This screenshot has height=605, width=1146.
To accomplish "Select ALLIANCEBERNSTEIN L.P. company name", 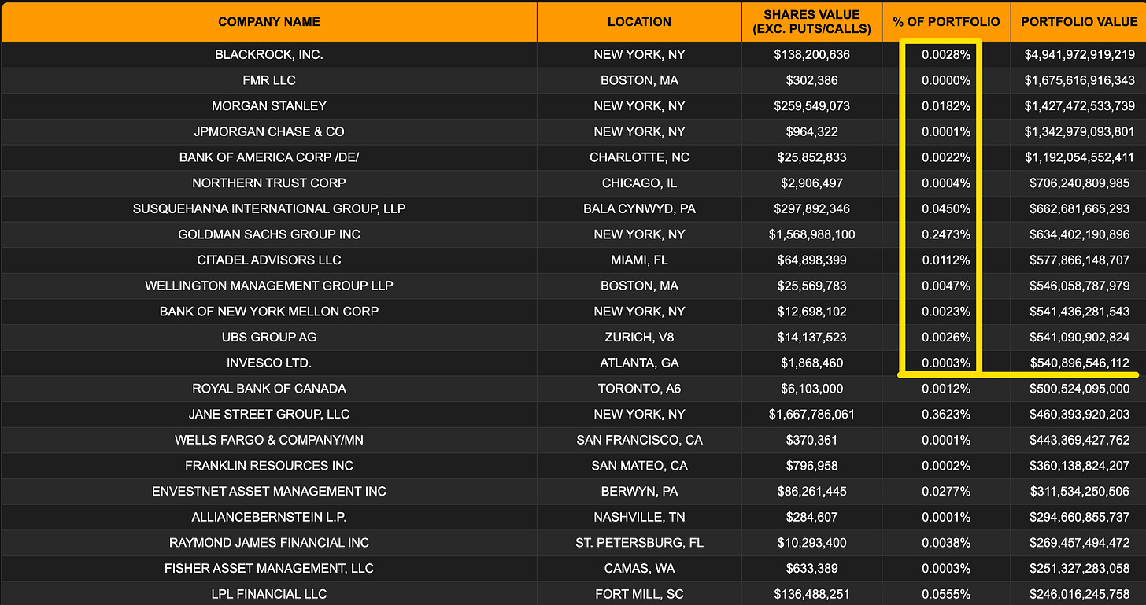I will click(x=269, y=517).
